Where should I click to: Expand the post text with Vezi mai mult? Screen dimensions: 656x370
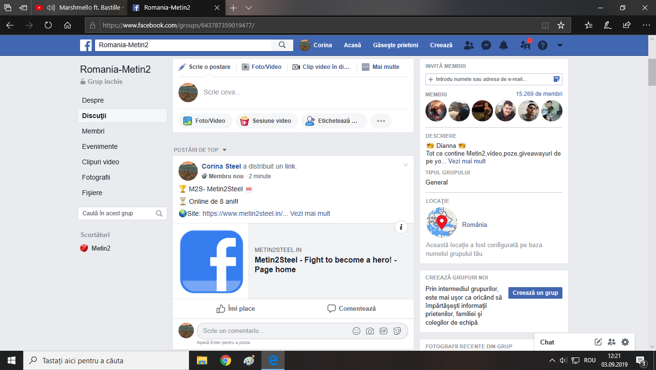(x=310, y=213)
